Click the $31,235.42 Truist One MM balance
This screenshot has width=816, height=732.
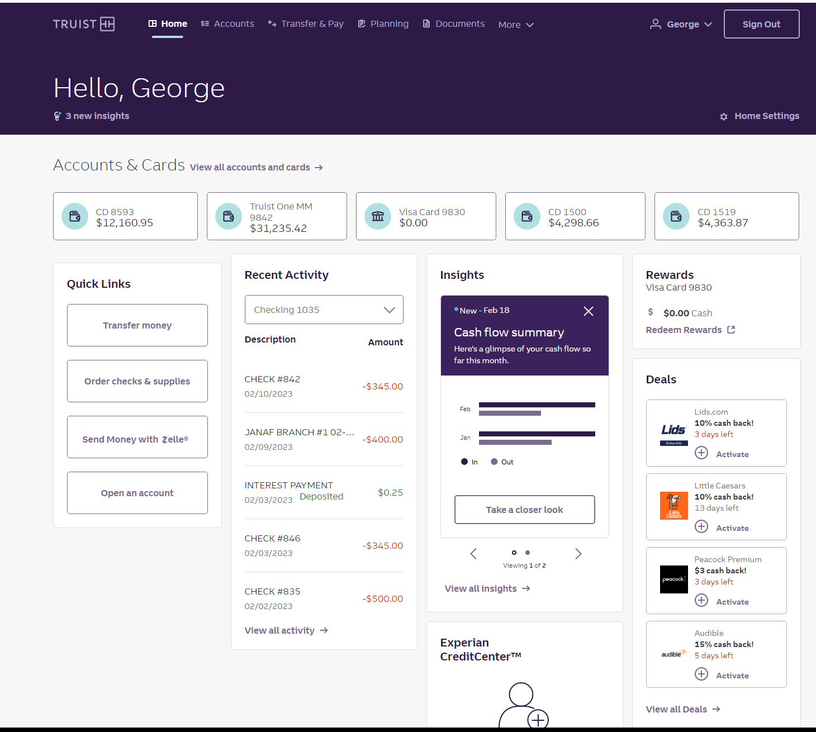[278, 228]
